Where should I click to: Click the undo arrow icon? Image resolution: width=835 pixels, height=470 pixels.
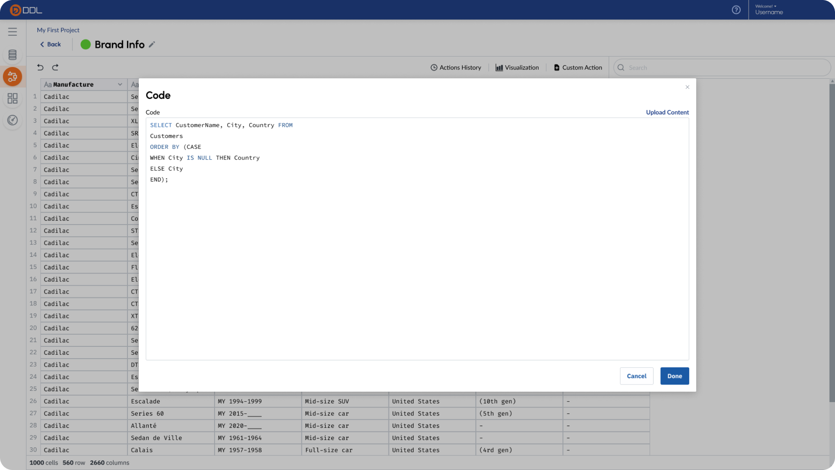pyautogui.click(x=40, y=67)
